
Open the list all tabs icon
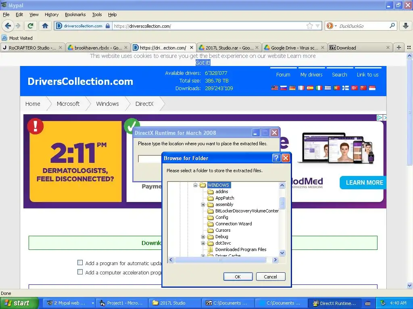pos(409,47)
